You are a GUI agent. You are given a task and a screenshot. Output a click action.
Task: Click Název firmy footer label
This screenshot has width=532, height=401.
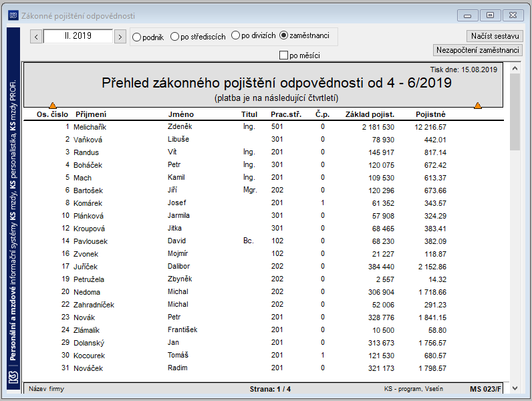(46, 389)
